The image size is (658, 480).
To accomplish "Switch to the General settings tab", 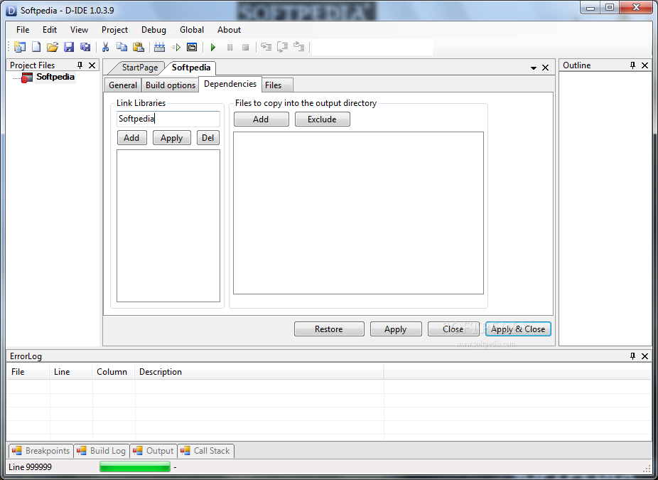I will [123, 85].
